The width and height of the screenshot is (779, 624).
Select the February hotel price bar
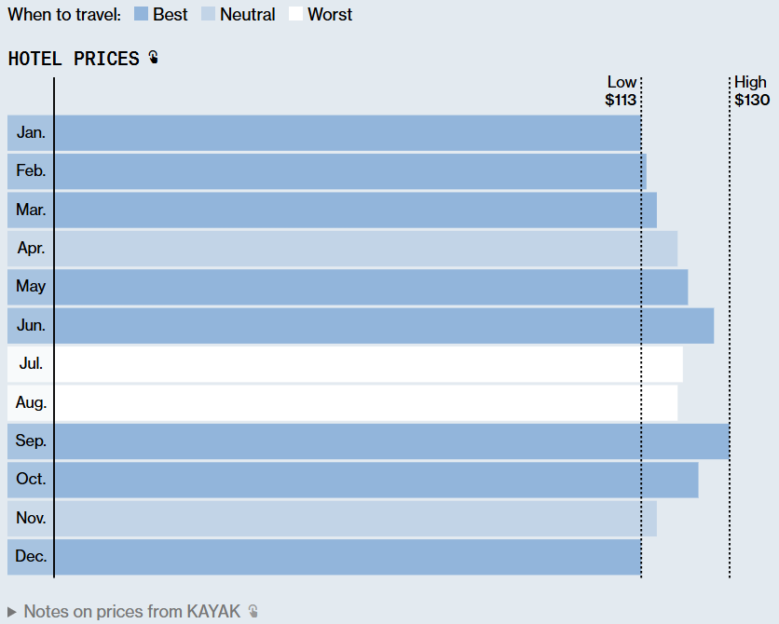point(349,171)
